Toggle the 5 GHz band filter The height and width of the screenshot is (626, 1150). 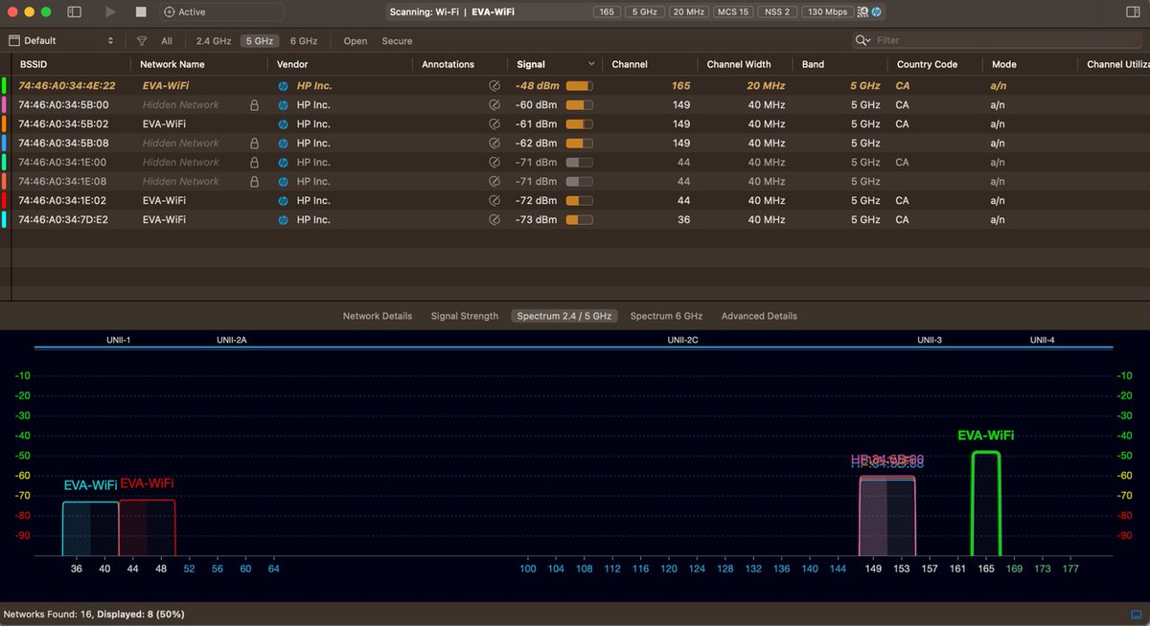point(259,41)
